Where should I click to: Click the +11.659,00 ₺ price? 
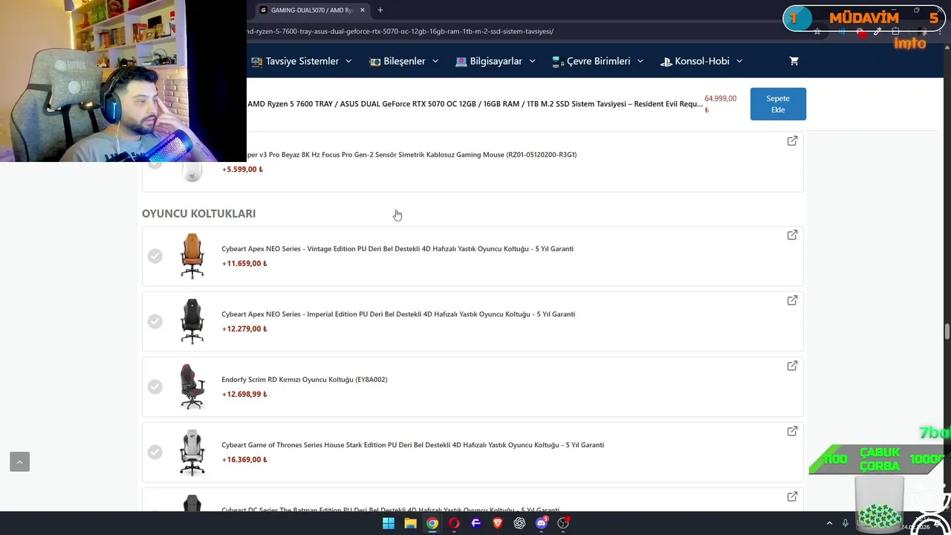click(244, 263)
